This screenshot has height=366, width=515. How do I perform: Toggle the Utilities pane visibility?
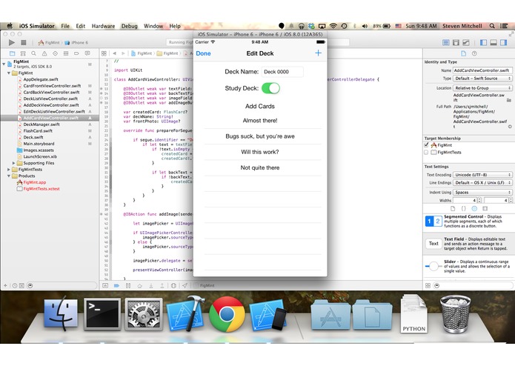tap(503, 42)
